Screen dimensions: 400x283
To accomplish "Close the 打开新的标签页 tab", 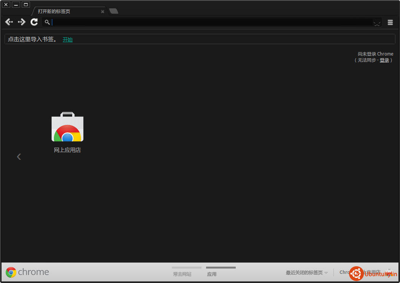I will (103, 12).
